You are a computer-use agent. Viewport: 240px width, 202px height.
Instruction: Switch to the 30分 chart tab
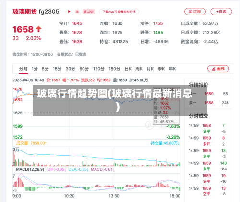pyautogui.click(x=71, y=69)
